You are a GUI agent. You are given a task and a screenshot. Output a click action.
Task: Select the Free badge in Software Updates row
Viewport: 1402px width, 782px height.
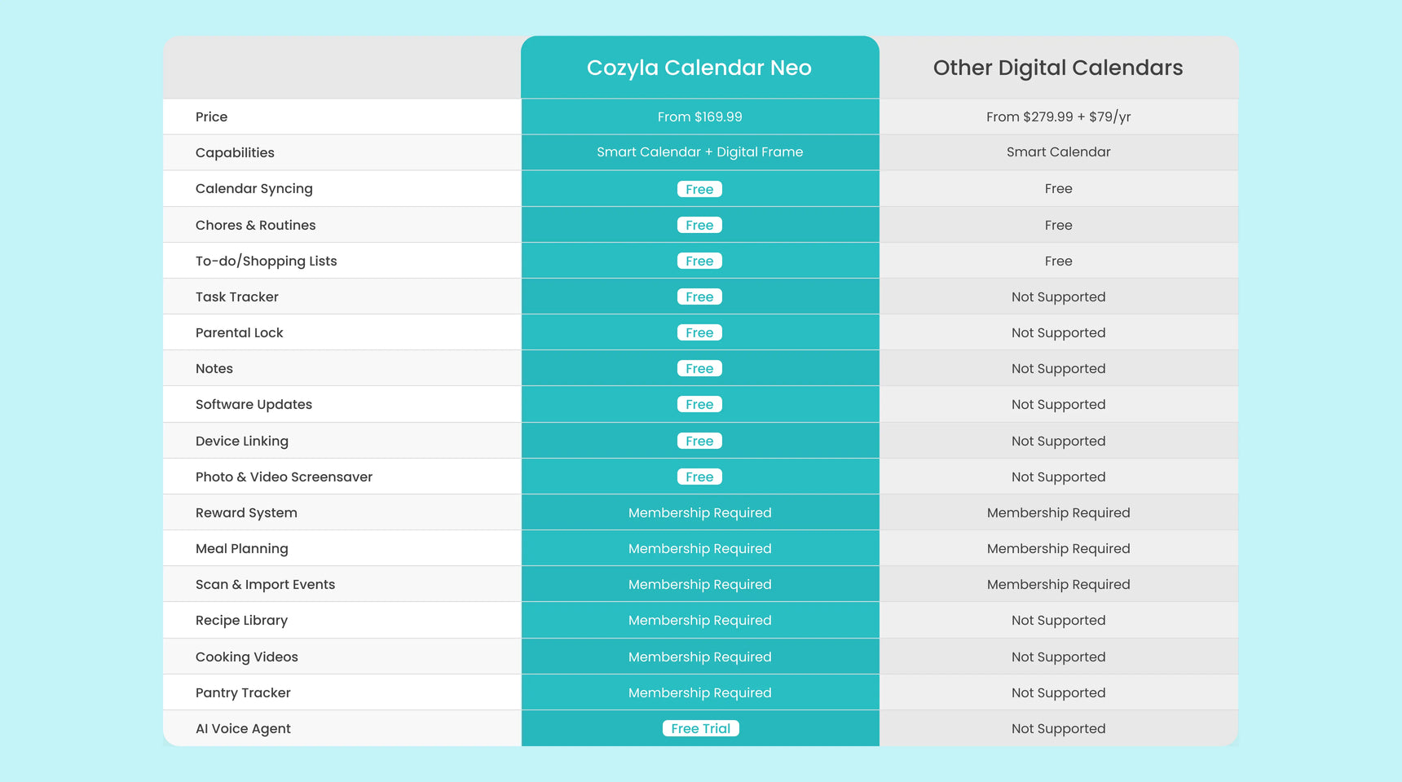(x=699, y=404)
